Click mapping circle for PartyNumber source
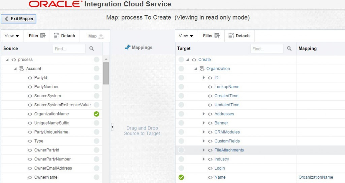 (96, 86)
